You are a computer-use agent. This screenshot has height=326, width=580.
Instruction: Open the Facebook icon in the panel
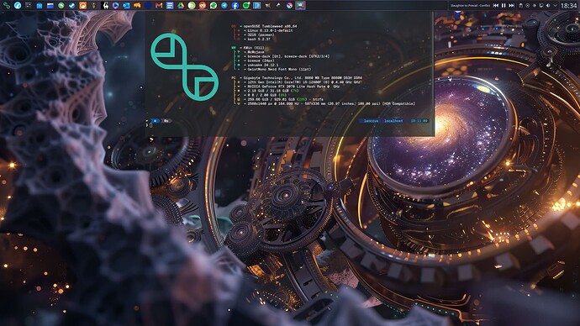pos(235,5)
